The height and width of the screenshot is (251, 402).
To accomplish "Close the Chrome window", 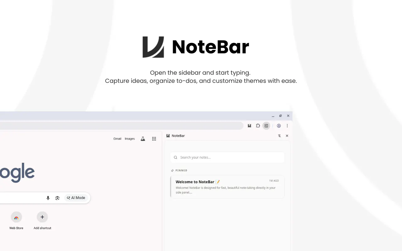I will [x=288, y=116].
